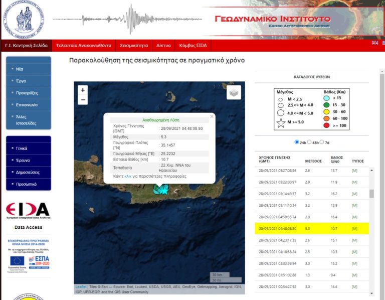The width and height of the screenshot is (385, 300).
Task: Select the 03:03:39.94 earthquake row
Action: [x=312, y=263]
